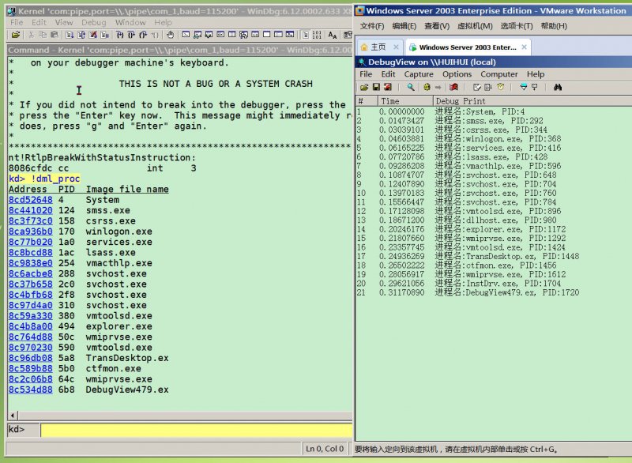
Task: Select DebugView row 进程名:System, PID:4
Action: click(494, 111)
